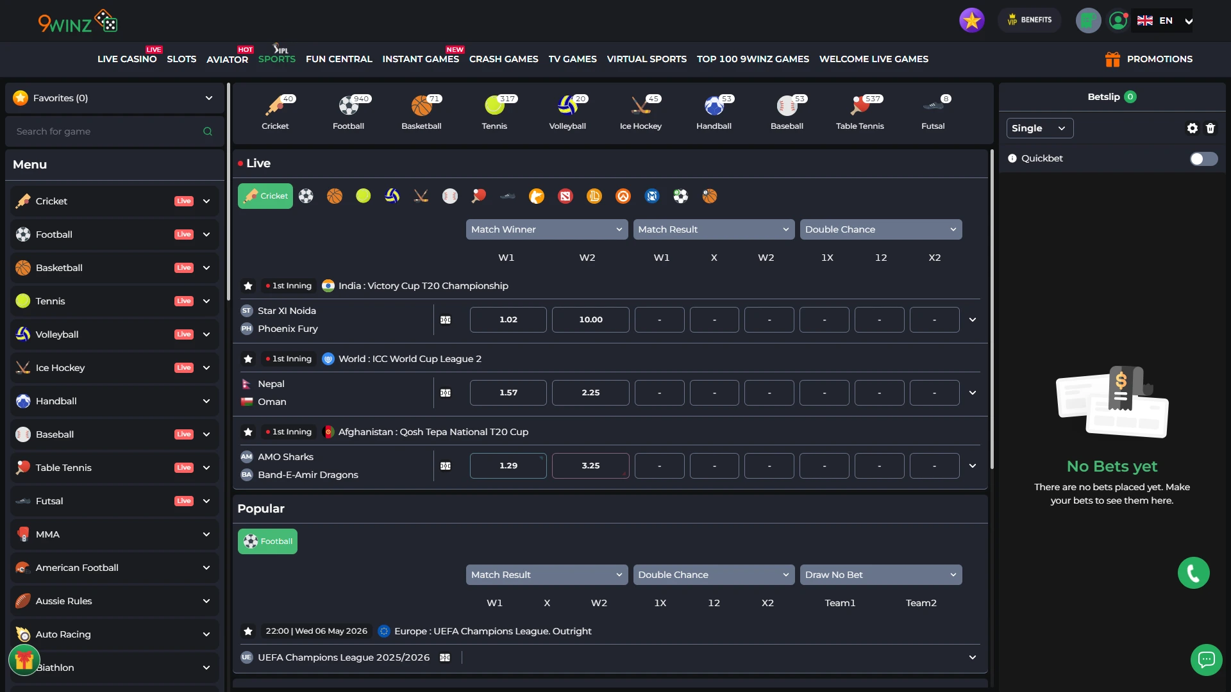Toggle the Quickbet switch
This screenshot has height=692, width=1231.
point(1203,159)
